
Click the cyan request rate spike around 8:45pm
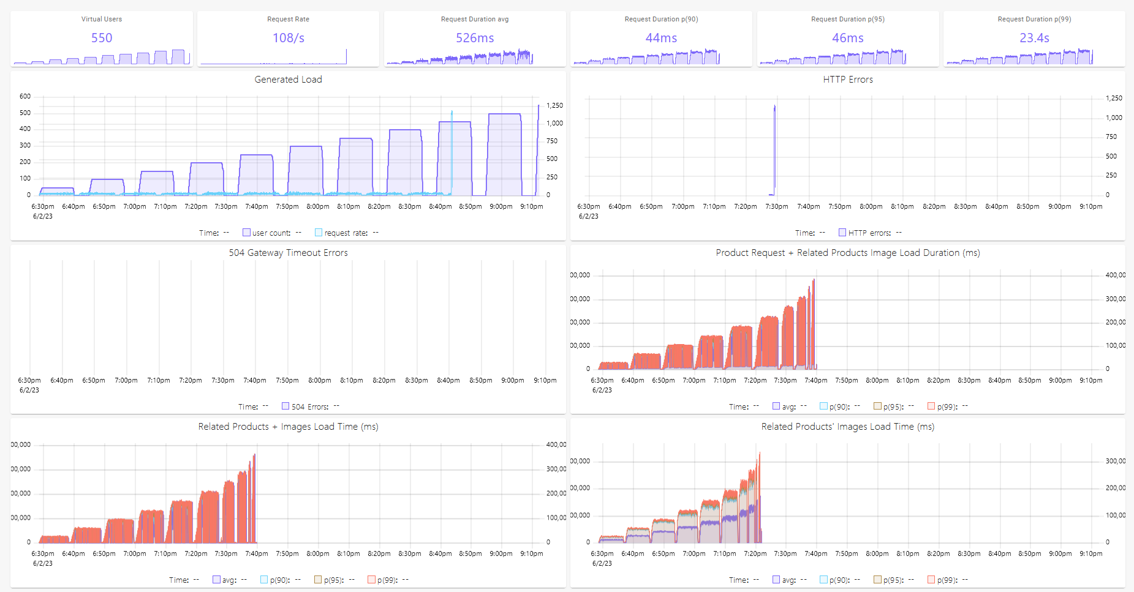point(452,147)
